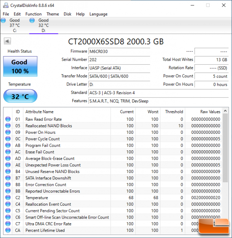This screenshot has width=232, height=238.
Task: Click the status orb for Erase Fail Count
Action: (8, 152)
